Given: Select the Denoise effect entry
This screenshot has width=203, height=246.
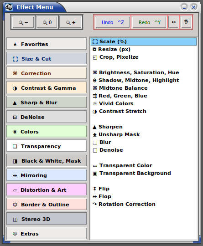Looking at the screenshot, I should click(x=143, y=150).
